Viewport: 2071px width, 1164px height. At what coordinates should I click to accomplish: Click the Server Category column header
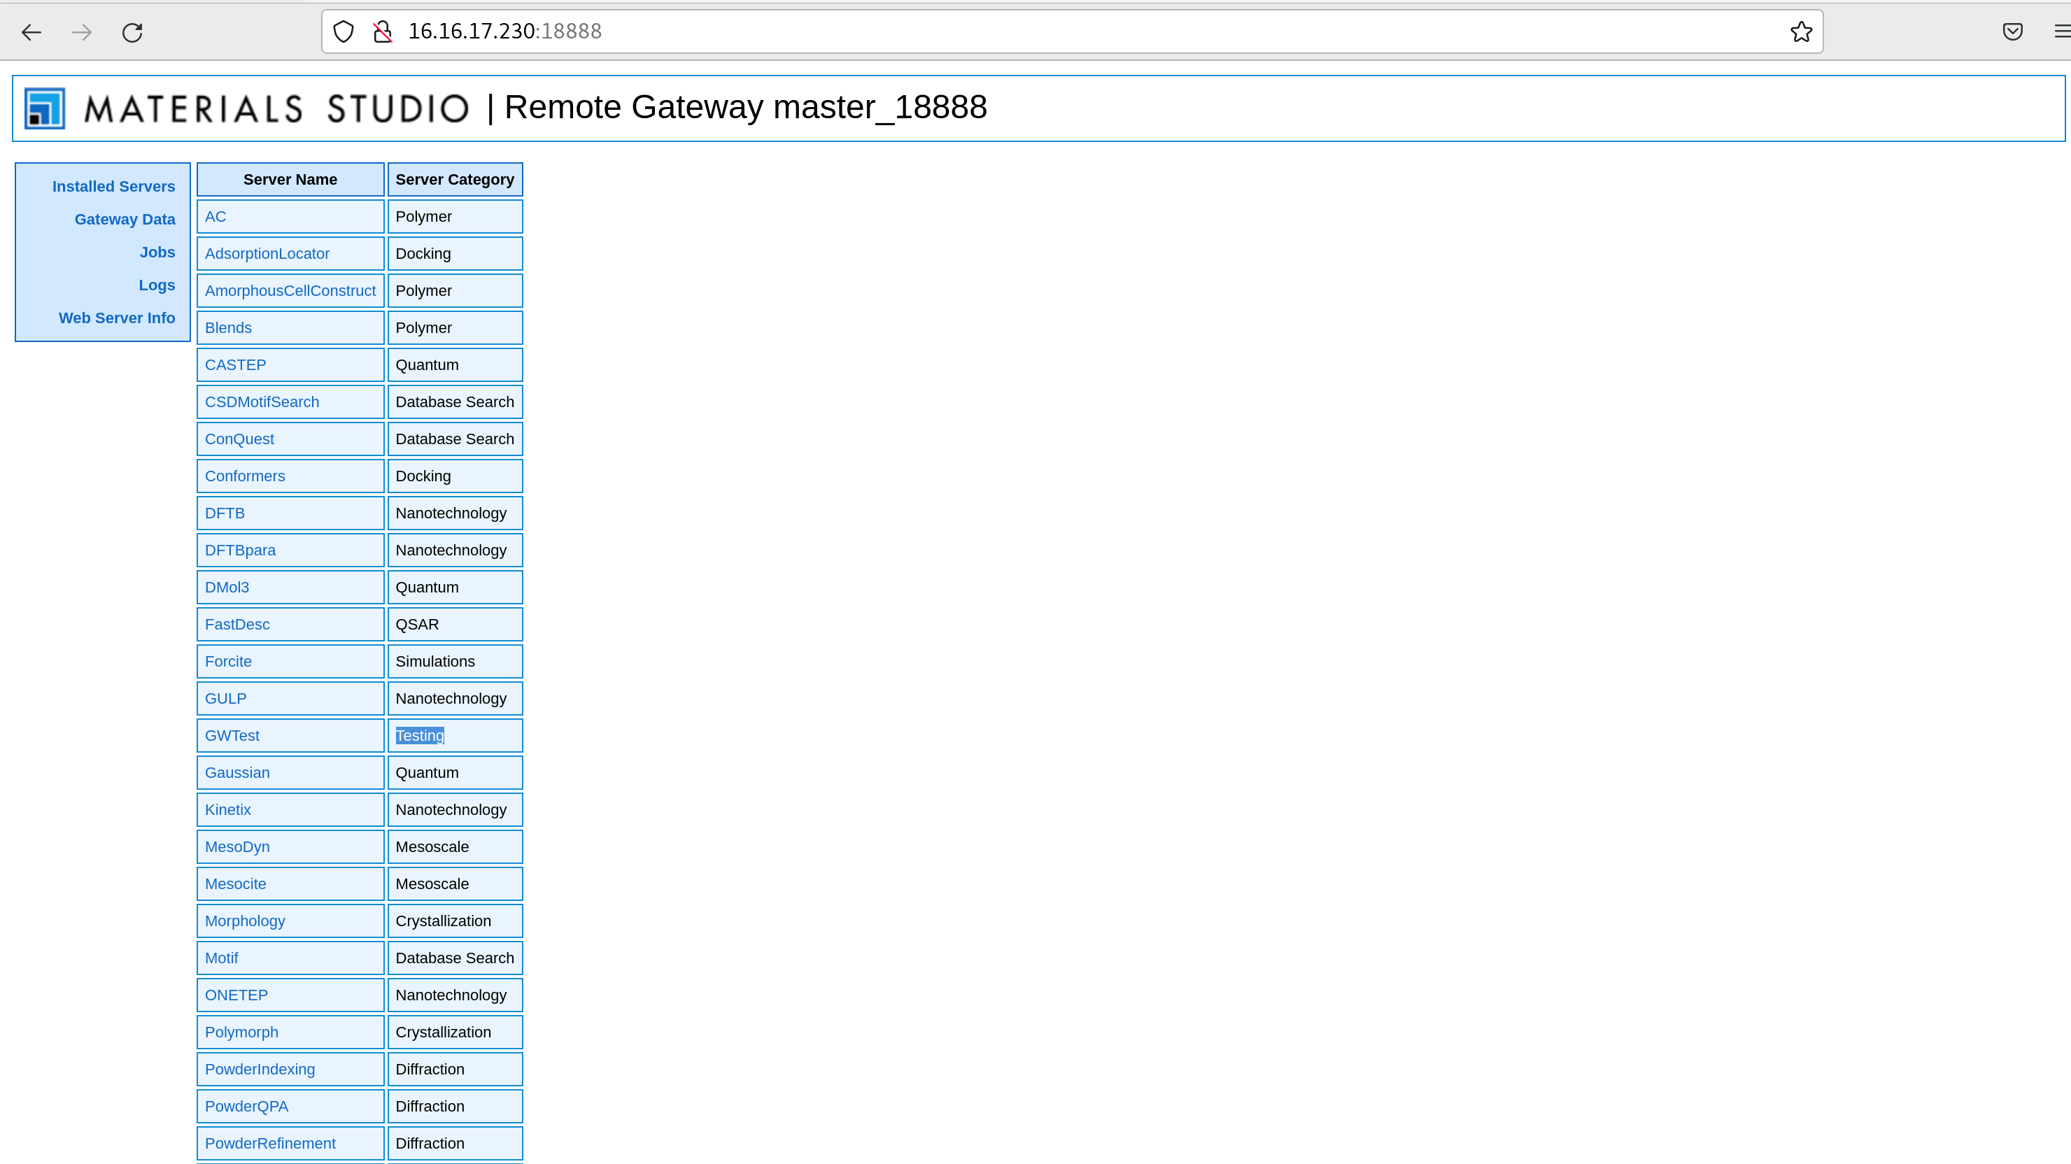point(455,179)
